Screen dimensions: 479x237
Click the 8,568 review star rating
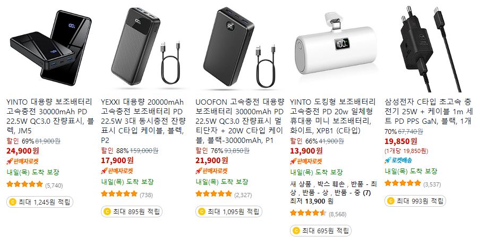[x=308, y=213]
